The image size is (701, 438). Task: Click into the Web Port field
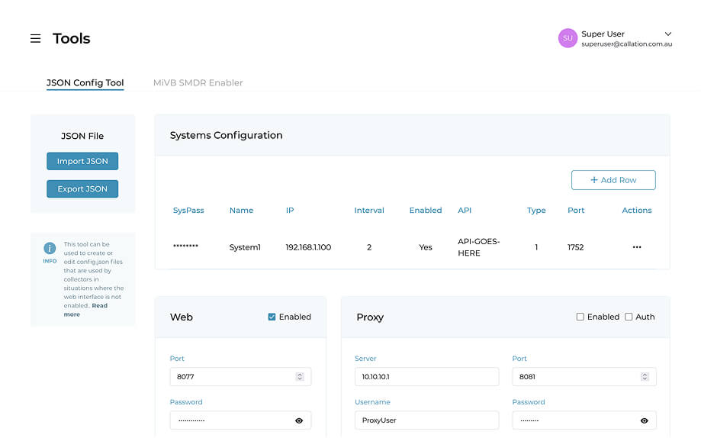pos(240,377)
